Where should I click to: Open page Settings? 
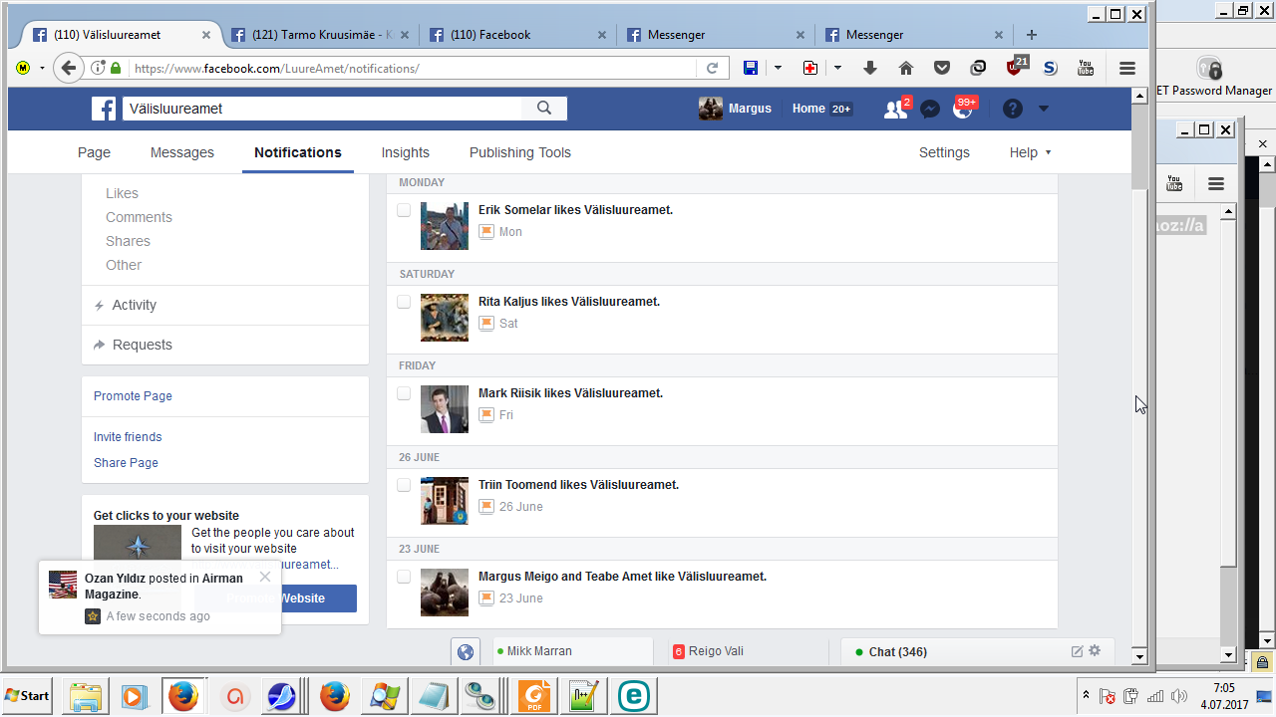click(944, 152)
